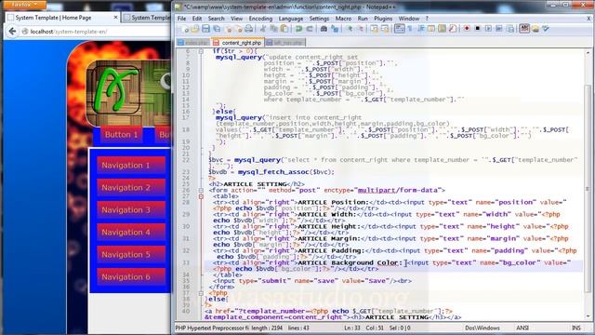The height and width of the screenshot is (335, 595).
Task: Open the Window menu
Action: (409, 19)
